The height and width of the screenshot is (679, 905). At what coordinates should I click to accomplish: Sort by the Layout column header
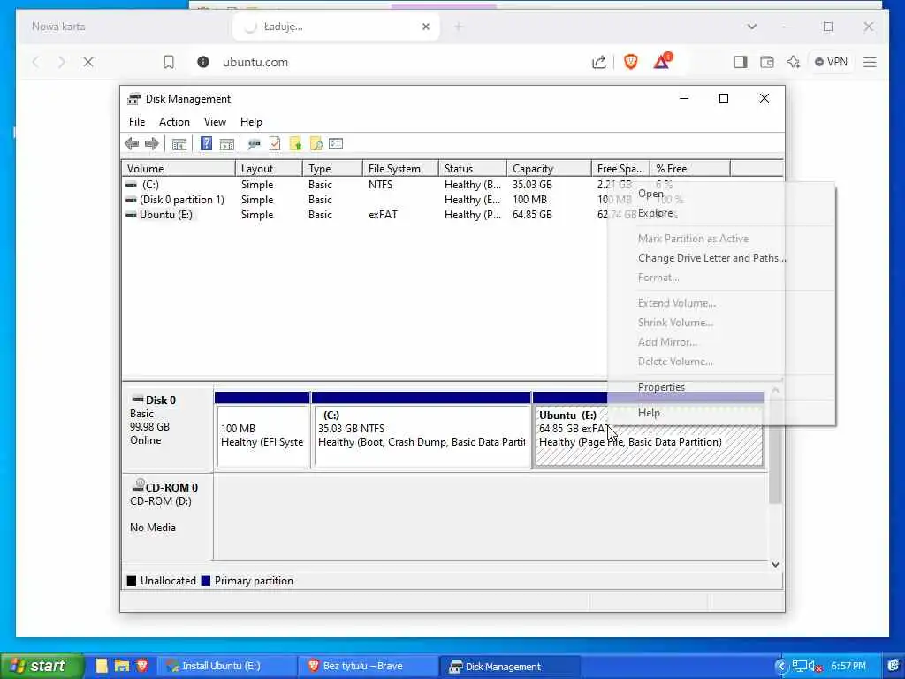(x=269, y=169)
